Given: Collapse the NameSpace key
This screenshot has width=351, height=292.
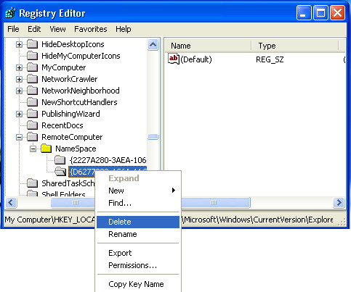Looking at the screenshot, I should 33,149.
